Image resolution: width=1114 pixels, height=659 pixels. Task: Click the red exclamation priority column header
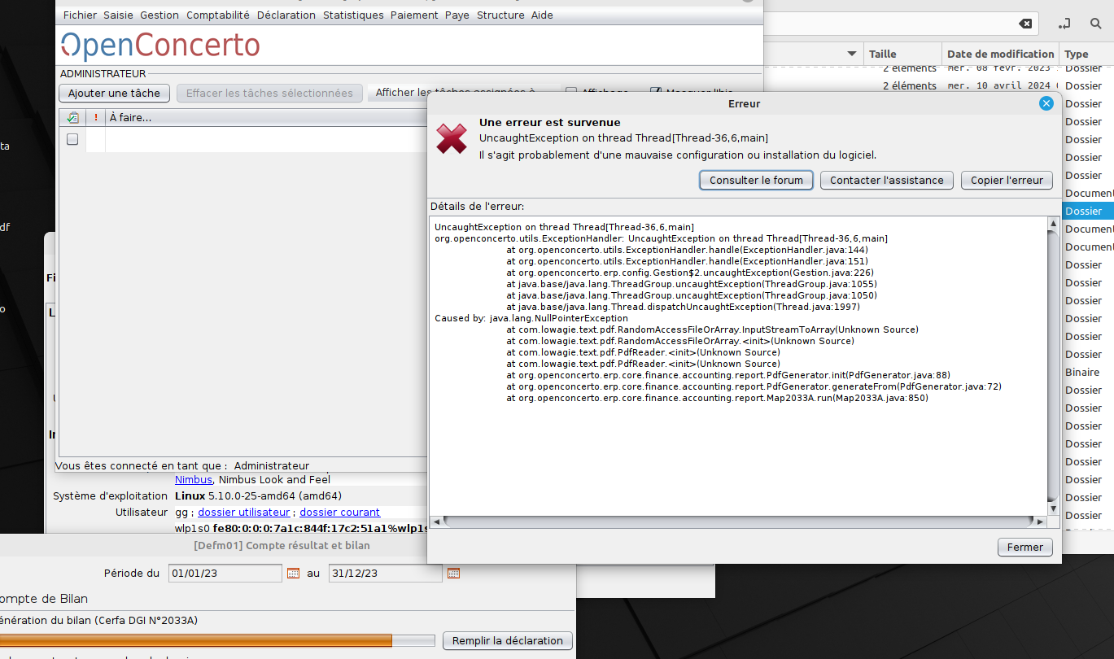pos(96,118)
